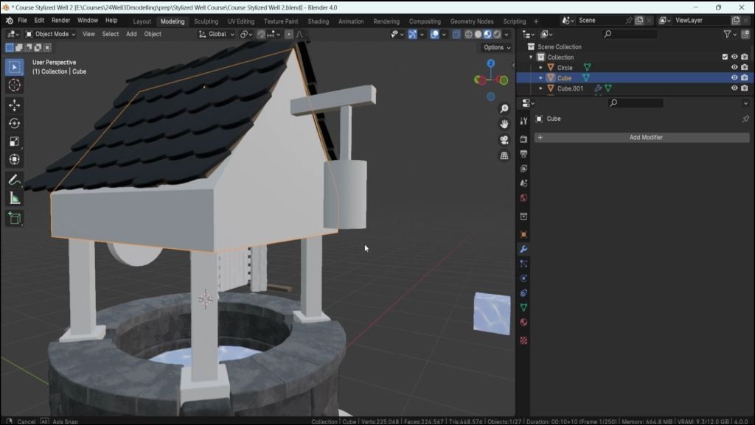The image size is (755, 425).
Task: Select the Scale tool
Action: pos(14,141)
